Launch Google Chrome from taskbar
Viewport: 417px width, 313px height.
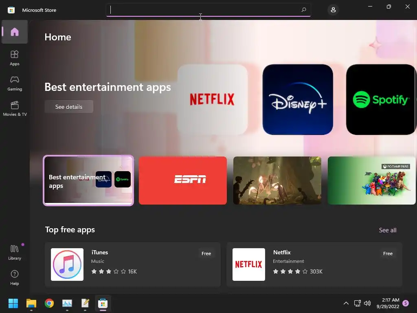[49, 303]
